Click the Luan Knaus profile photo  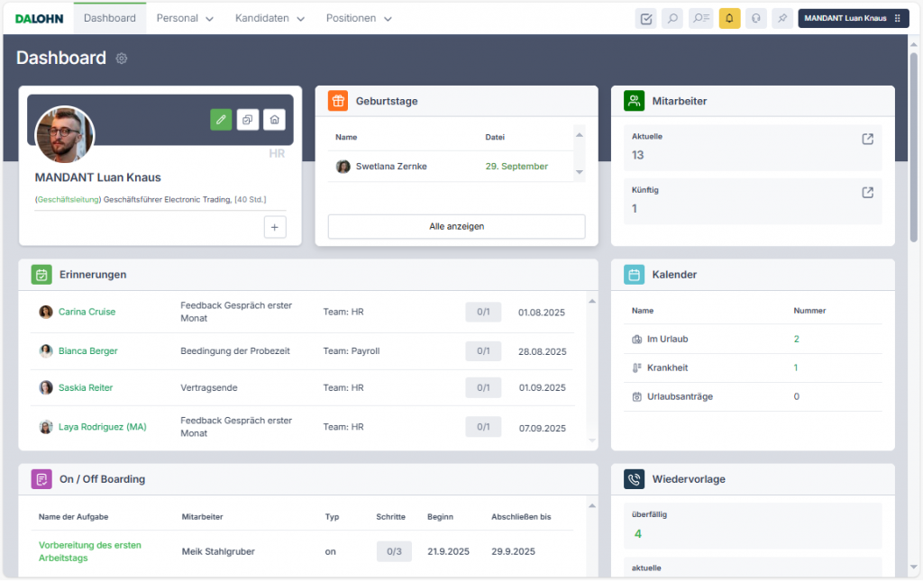click(64, 135)
